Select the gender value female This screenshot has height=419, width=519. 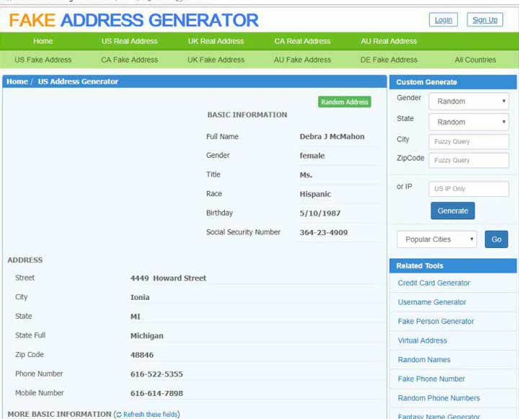(x=312, y=156)
